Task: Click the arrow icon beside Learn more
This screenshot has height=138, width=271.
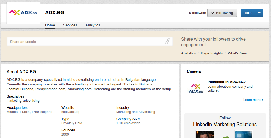Action: click(263, 100)
